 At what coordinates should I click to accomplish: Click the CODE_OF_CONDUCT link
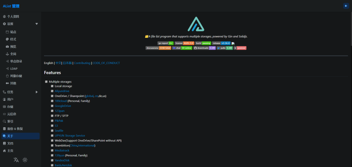[x=106, y=63]
